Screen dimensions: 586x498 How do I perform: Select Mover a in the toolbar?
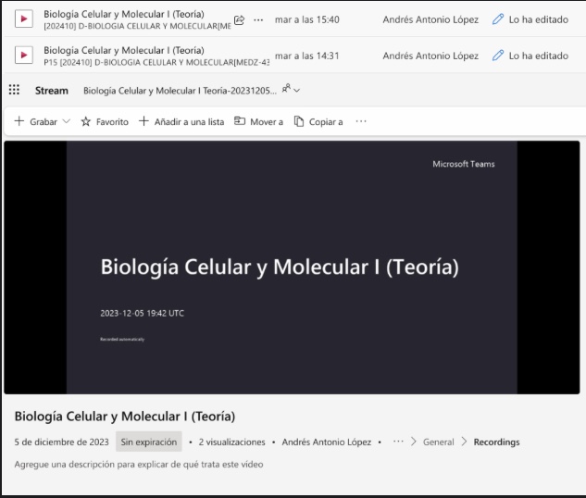point(258,122)
